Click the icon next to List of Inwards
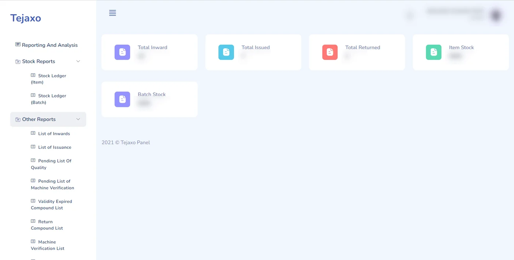The image size is (514, 260). (33, 133)
